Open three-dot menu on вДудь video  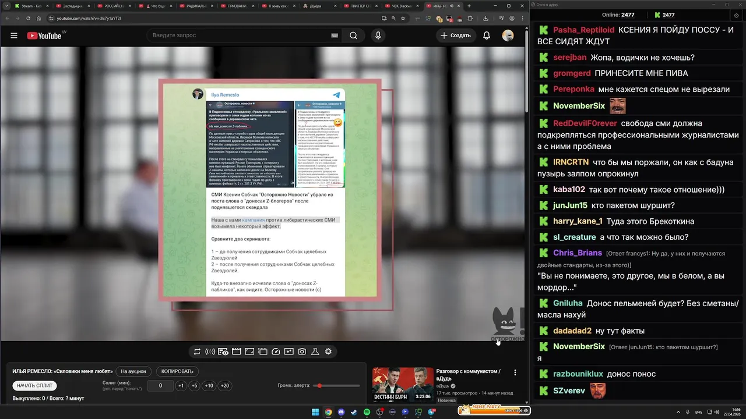click(515, 372)
